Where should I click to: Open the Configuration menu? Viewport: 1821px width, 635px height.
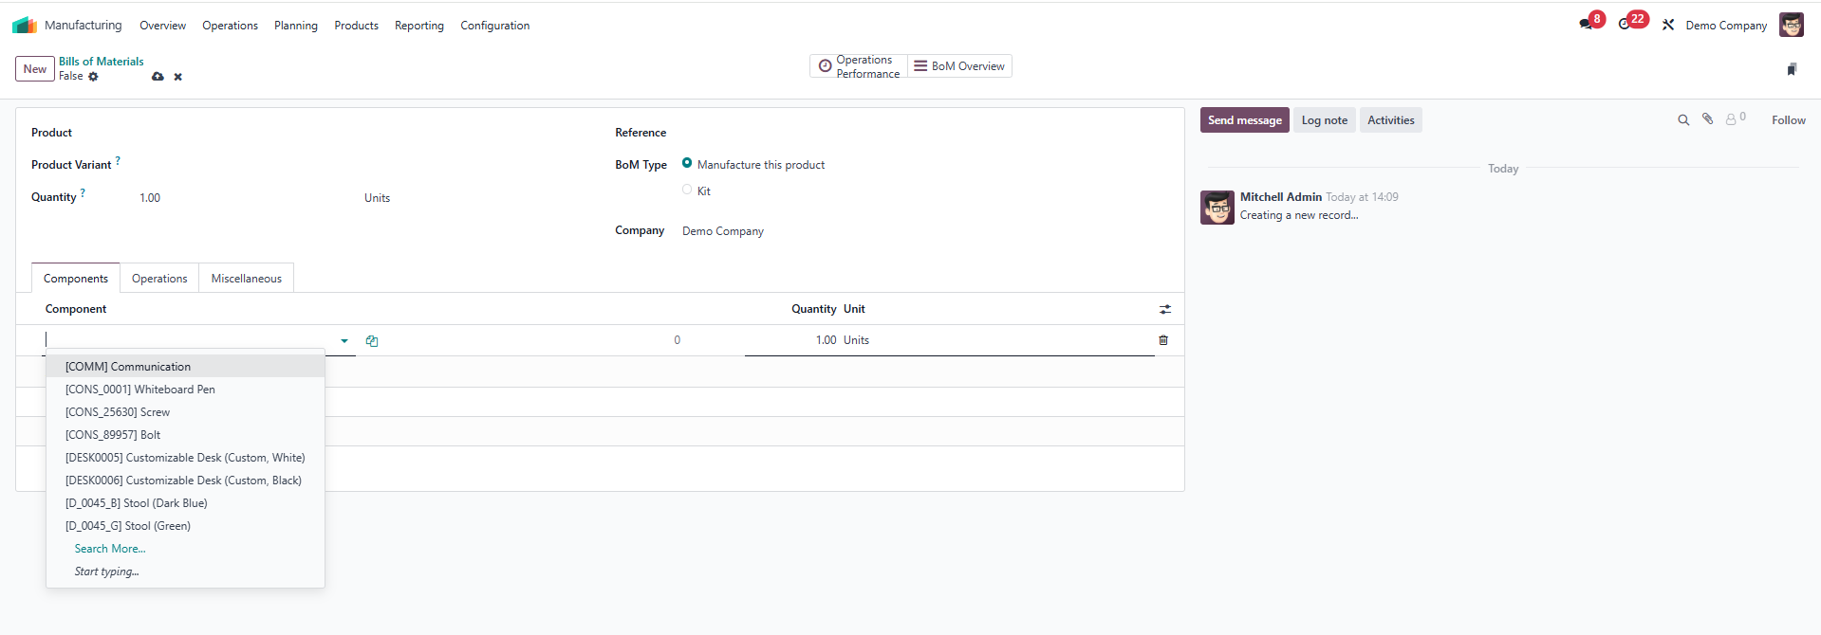click(x=494, y=26)
